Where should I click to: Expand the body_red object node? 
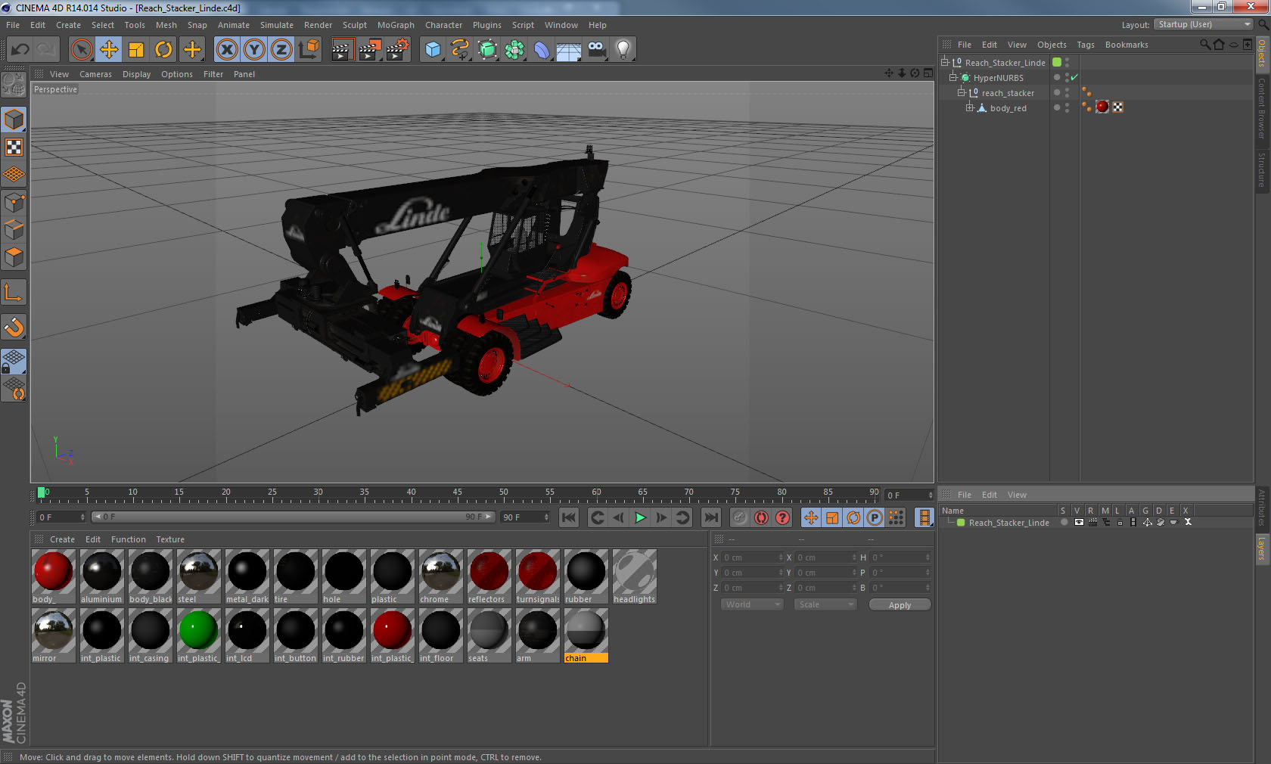969,107
